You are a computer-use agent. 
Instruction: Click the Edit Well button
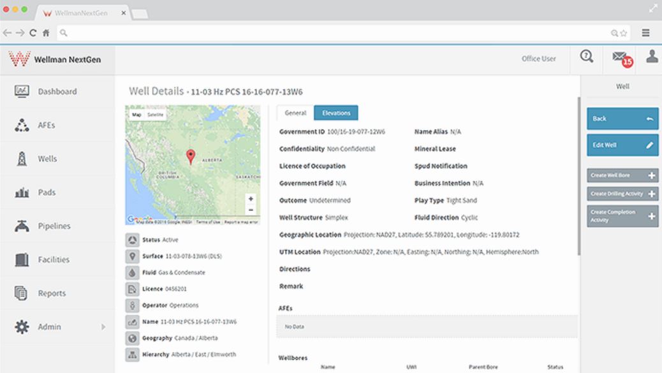click(x=622, y=145)
